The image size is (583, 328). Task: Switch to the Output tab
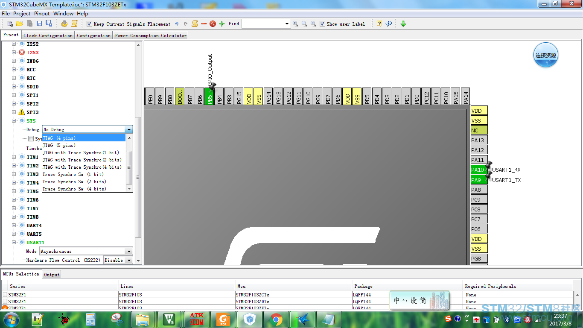point(52,275)
